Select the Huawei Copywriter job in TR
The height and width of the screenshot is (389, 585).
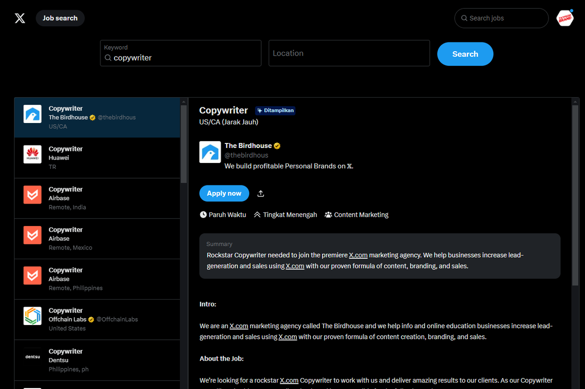click(97, 158)
